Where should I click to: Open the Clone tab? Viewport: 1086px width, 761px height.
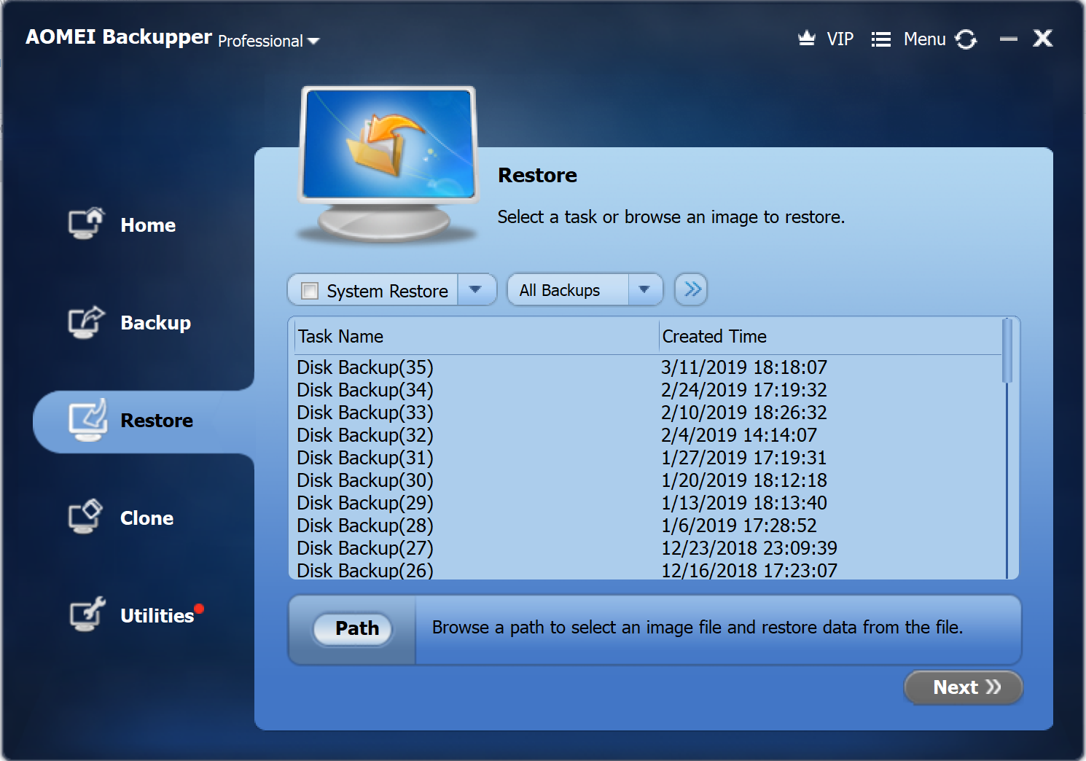(x=147, y=518)
